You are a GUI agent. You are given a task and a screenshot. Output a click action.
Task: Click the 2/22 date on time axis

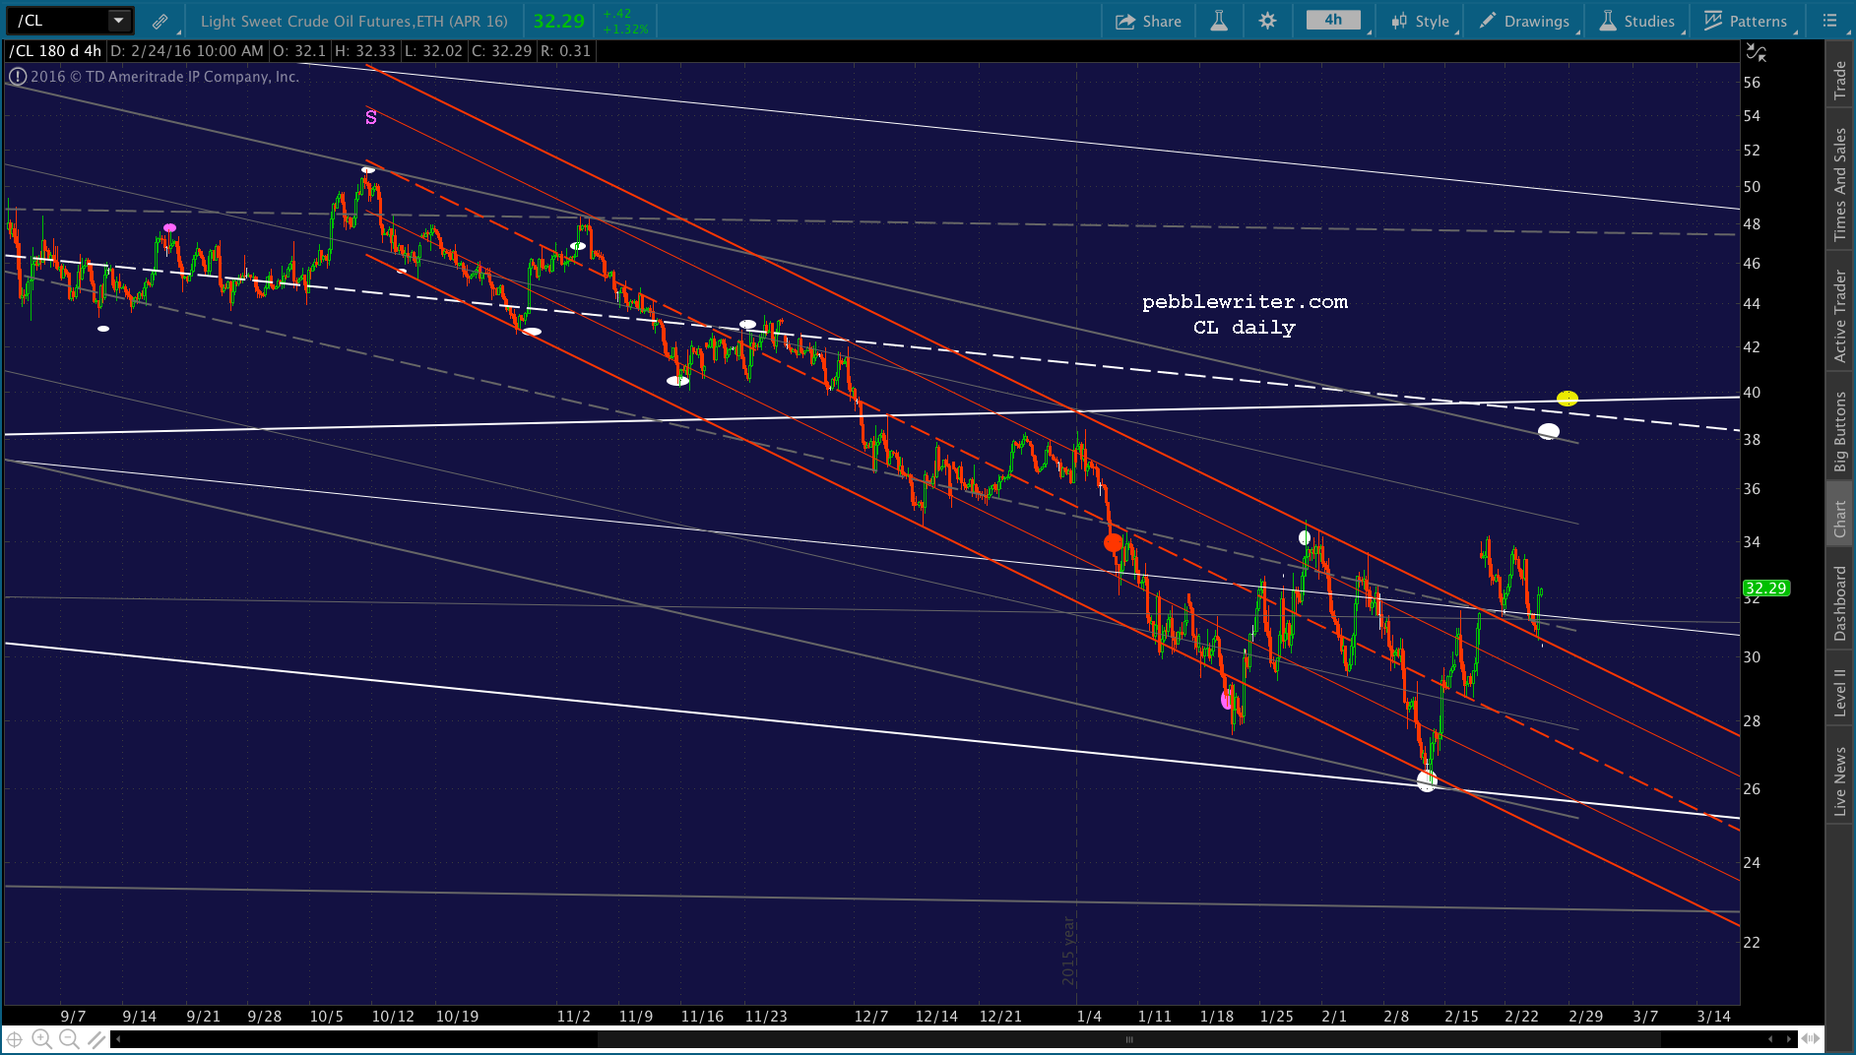pyautogui.click(x=1521, y=1016)
